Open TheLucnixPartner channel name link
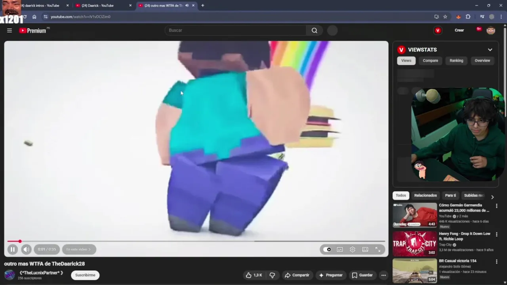Image resolution: width=507 pixels, height=285 pixels. tap(42, 273)
